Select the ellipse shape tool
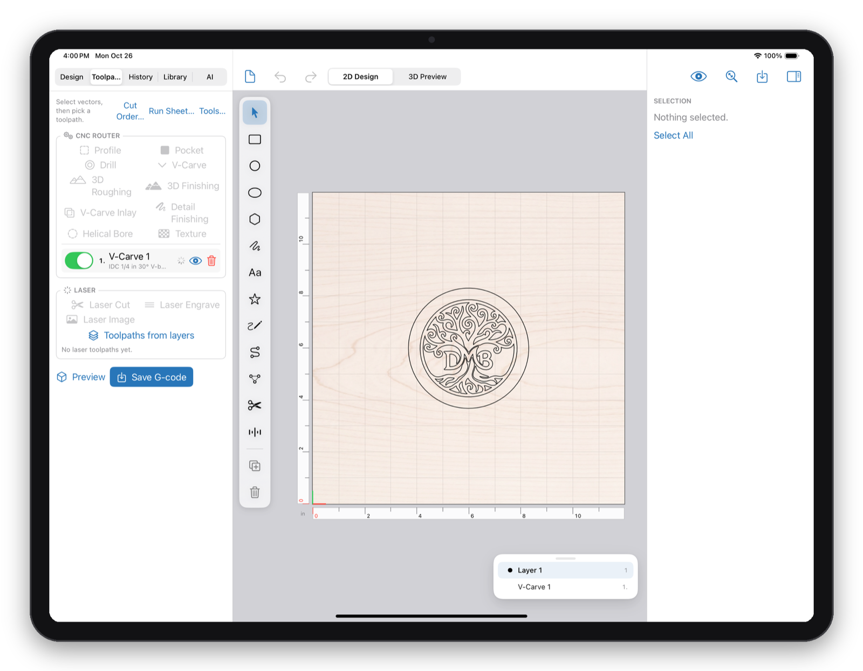863x671 pixels. coord(255,192)
